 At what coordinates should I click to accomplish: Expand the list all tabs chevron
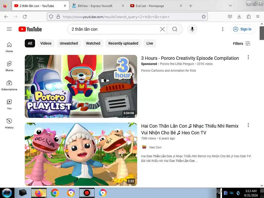click(230, 6)
